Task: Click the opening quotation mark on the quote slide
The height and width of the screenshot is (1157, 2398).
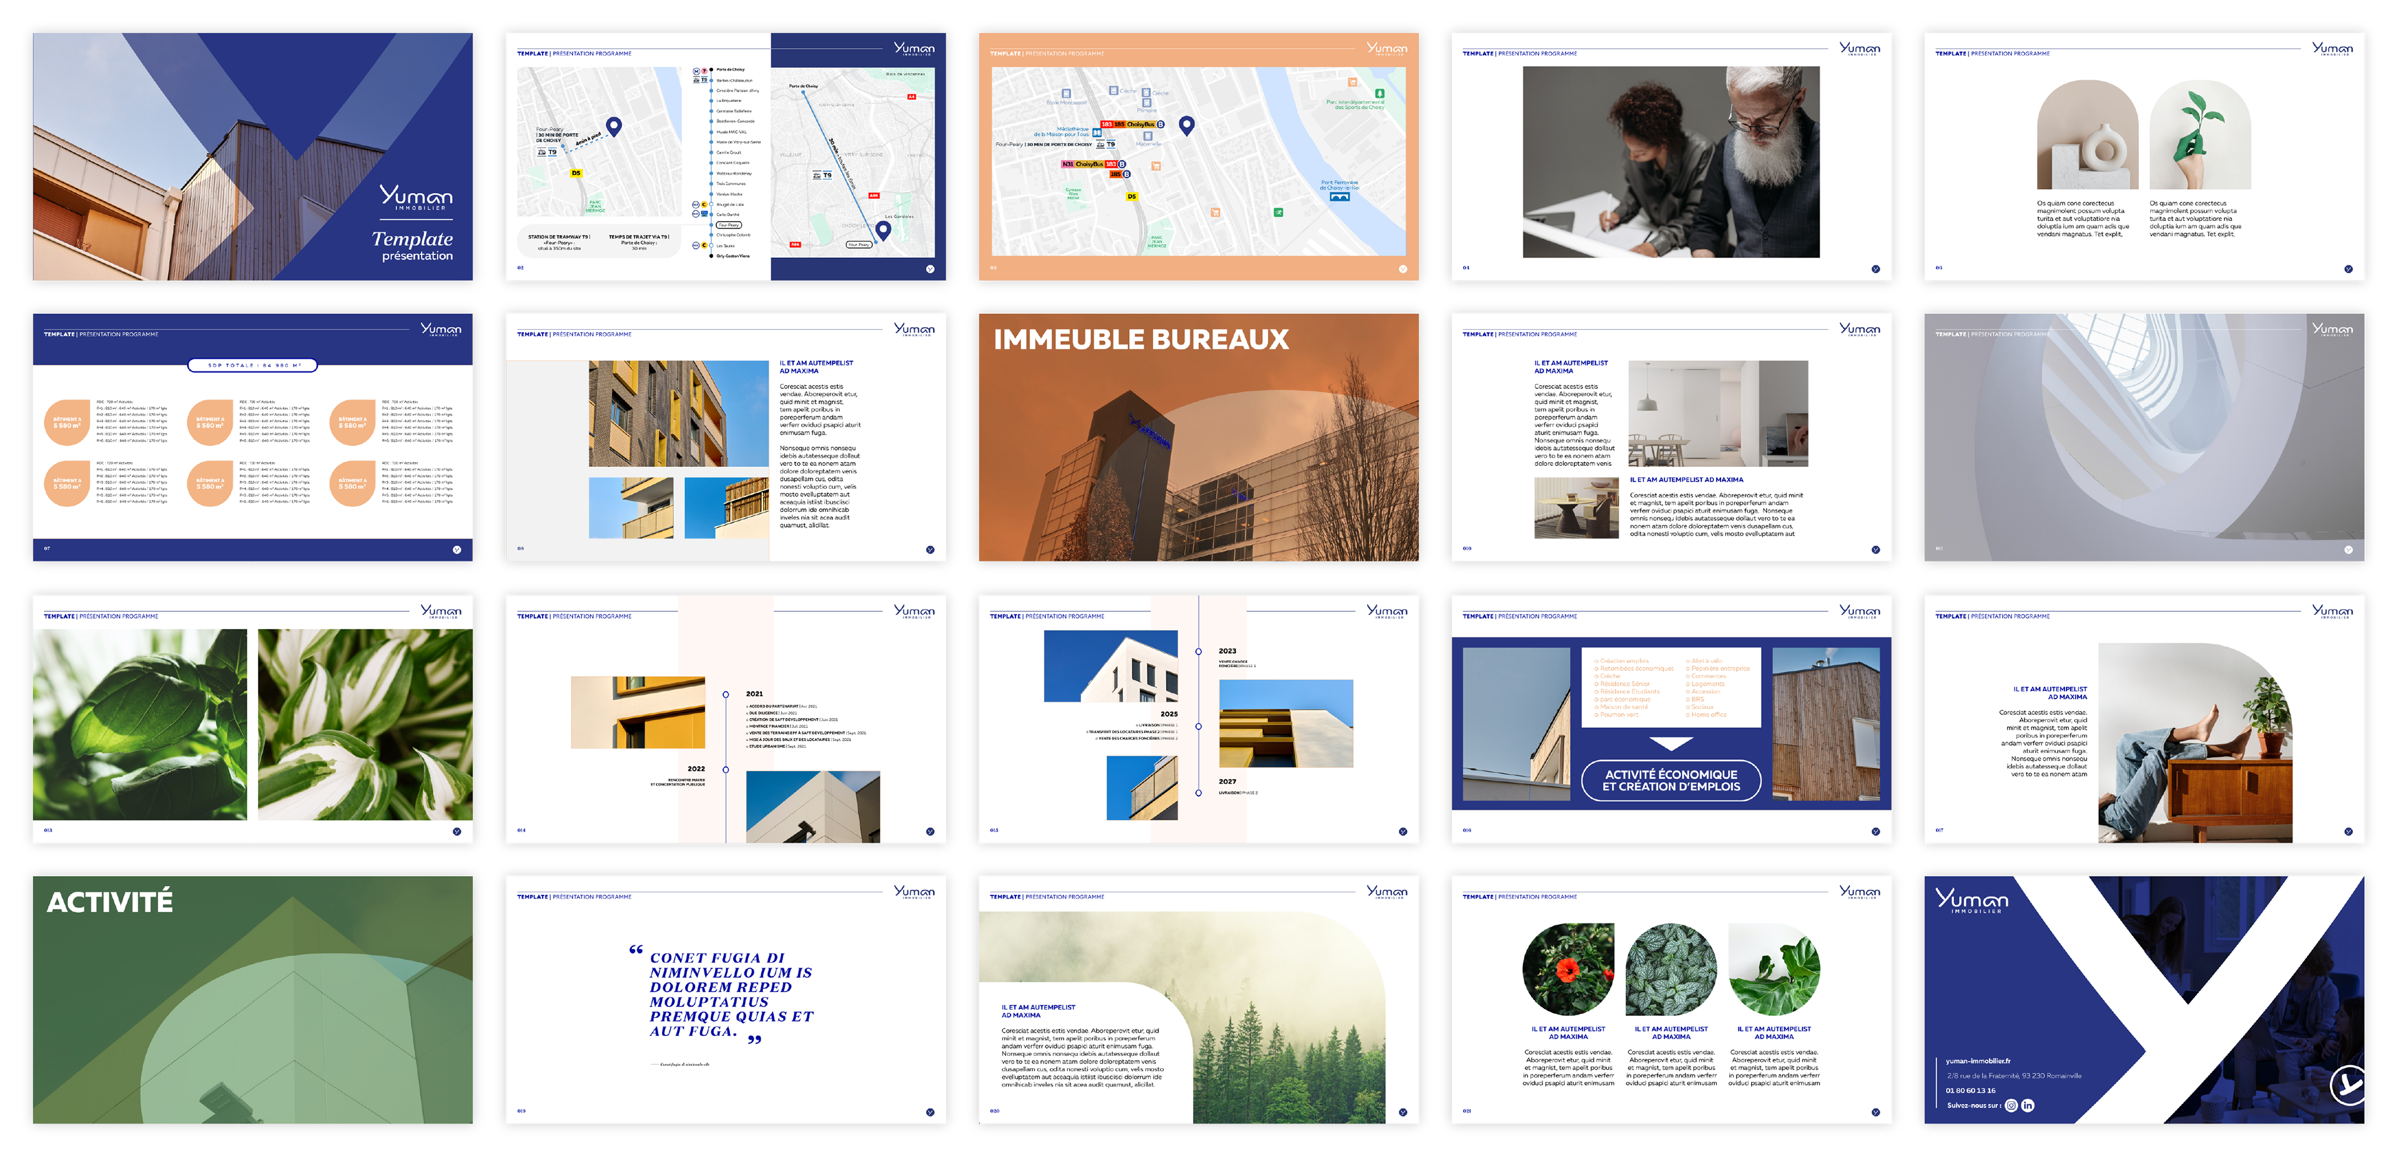Action: 636,950
